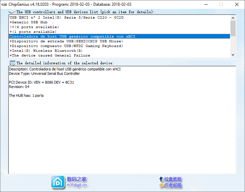Click the USB devices list header icon
The width and height of the screenshot is (245, 192).
pyautogui.click(x=12, y=12)
